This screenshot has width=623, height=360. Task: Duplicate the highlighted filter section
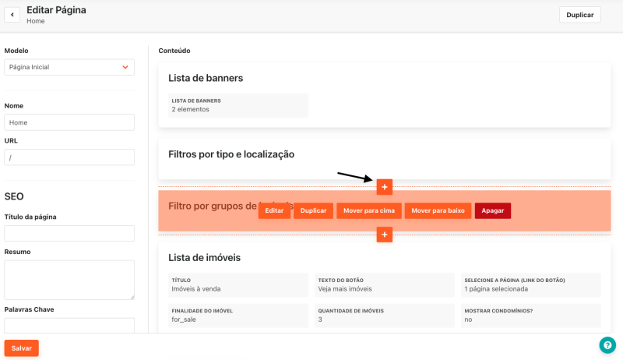pyautogui.click(x=313, y=211)
